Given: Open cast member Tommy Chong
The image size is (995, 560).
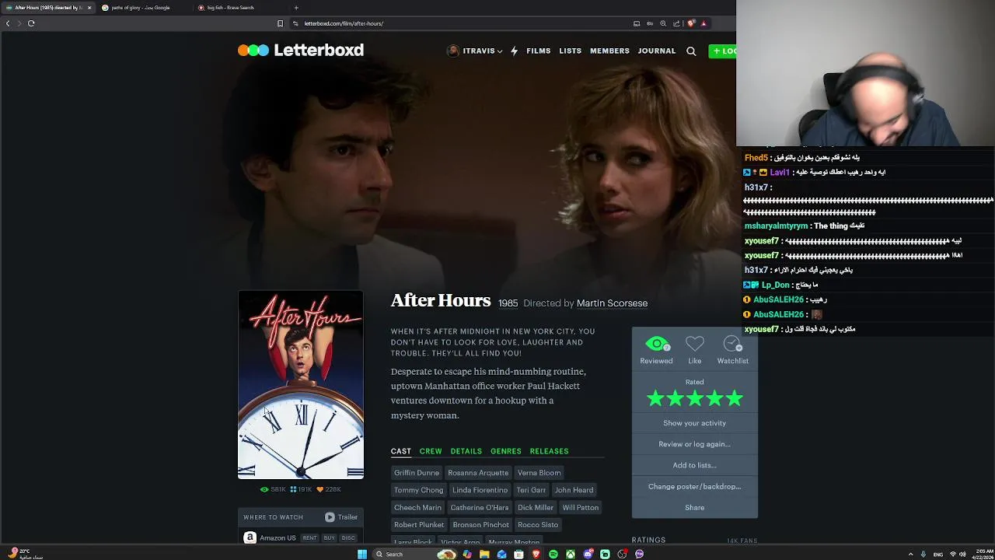Looking at the screenshot, I should [418, 490].
